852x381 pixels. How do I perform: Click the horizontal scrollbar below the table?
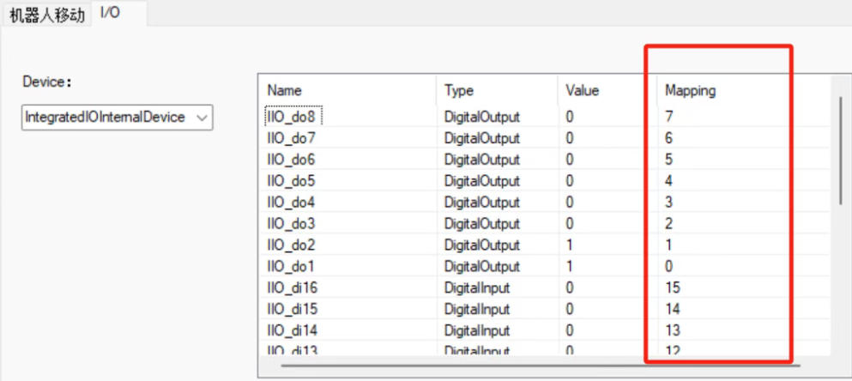click(549, 365)
